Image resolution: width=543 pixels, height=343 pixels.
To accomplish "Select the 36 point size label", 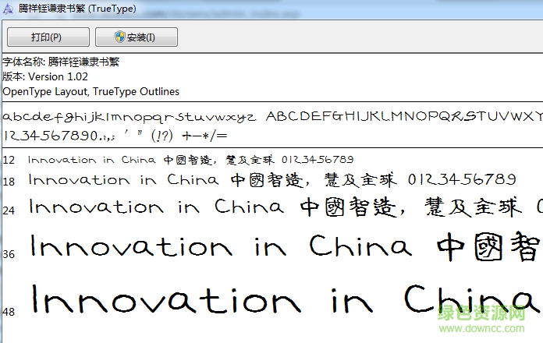I will 9,254.
